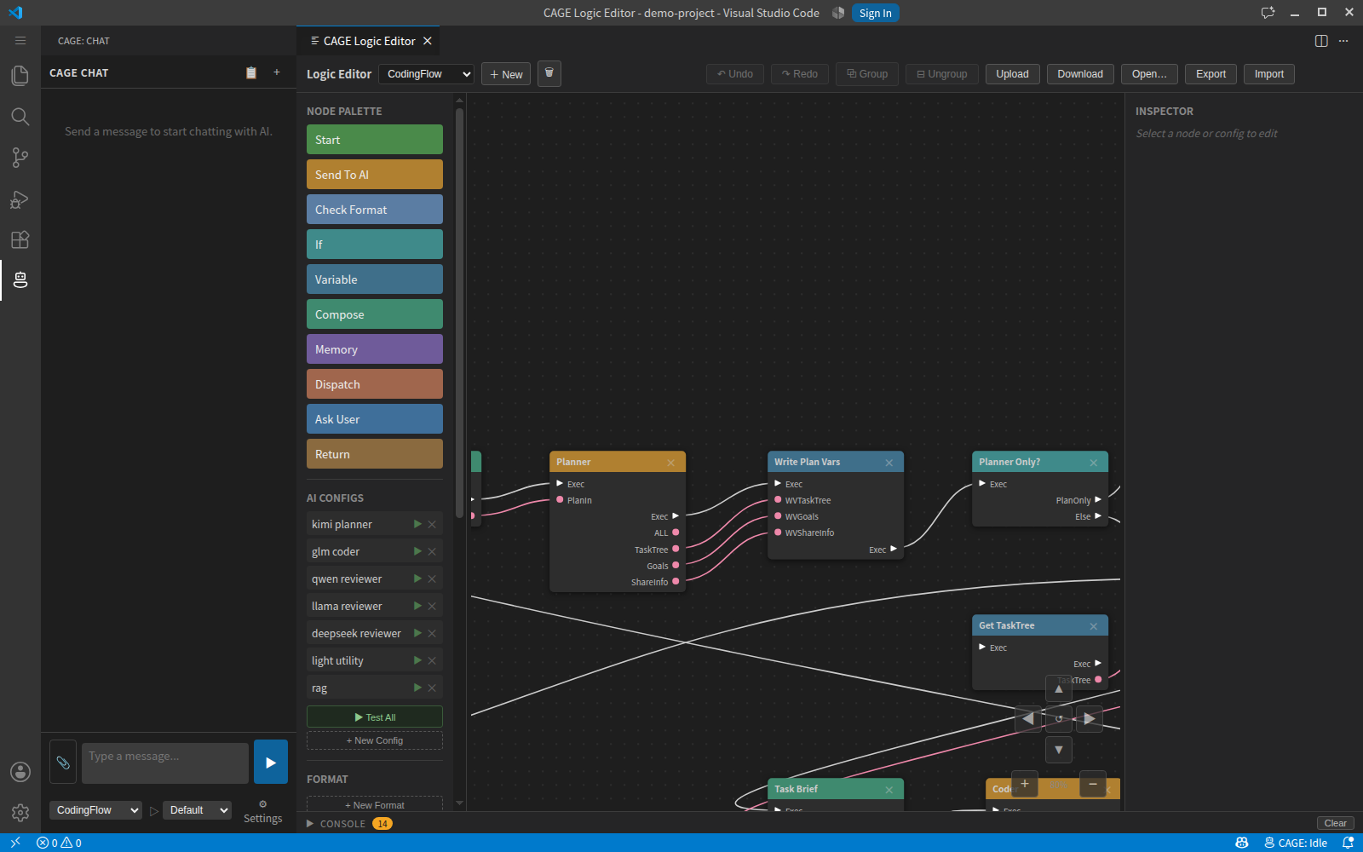This screenshot has height=852, width=1363.
Task: Start a new chat with the plus icon
Action: tap(277, 73)
